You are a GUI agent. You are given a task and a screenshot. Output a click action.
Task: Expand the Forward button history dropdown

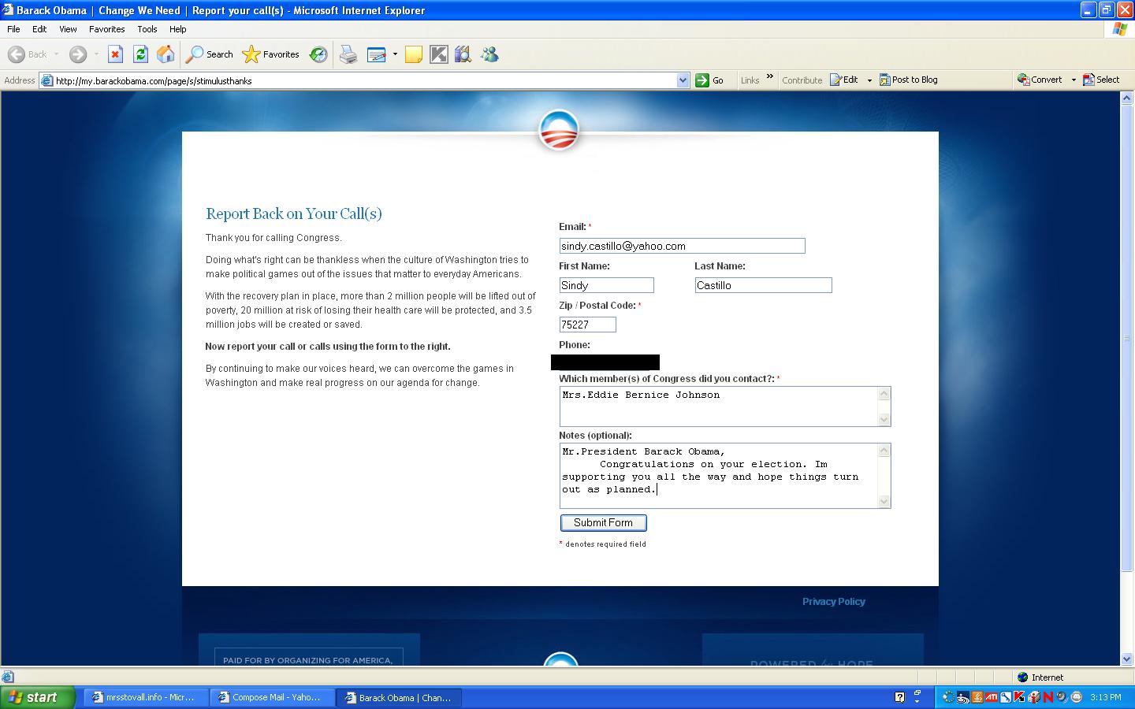coord(96,54)
